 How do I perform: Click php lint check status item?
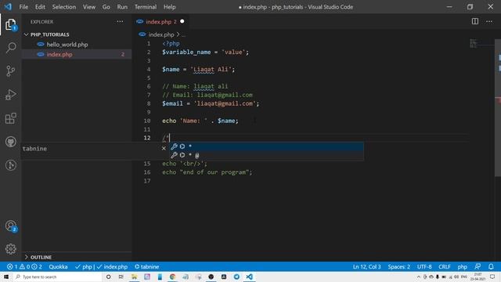click(x=101, y=266)
